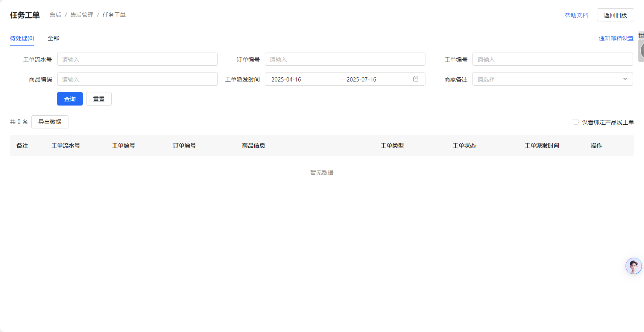This screenshot has height=332, width=644.
Task: Toggle 仅看绑定产品线工单 checkbox
Action: coord(576,122)
